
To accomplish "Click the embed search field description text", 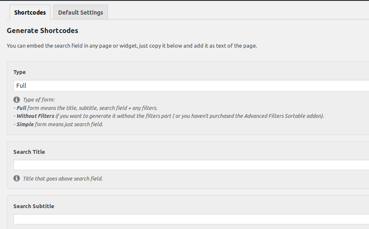I will pyautogui.click(x=132, y=46).
